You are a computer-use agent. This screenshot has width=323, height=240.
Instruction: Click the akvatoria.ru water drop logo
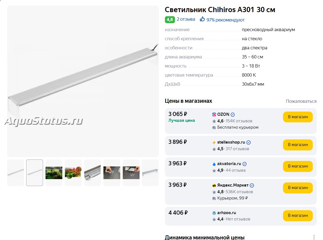pyautogui.click(x=214, y=164)
